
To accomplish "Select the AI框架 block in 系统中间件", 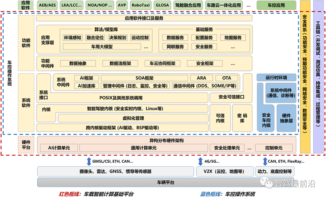I will 86,78.
